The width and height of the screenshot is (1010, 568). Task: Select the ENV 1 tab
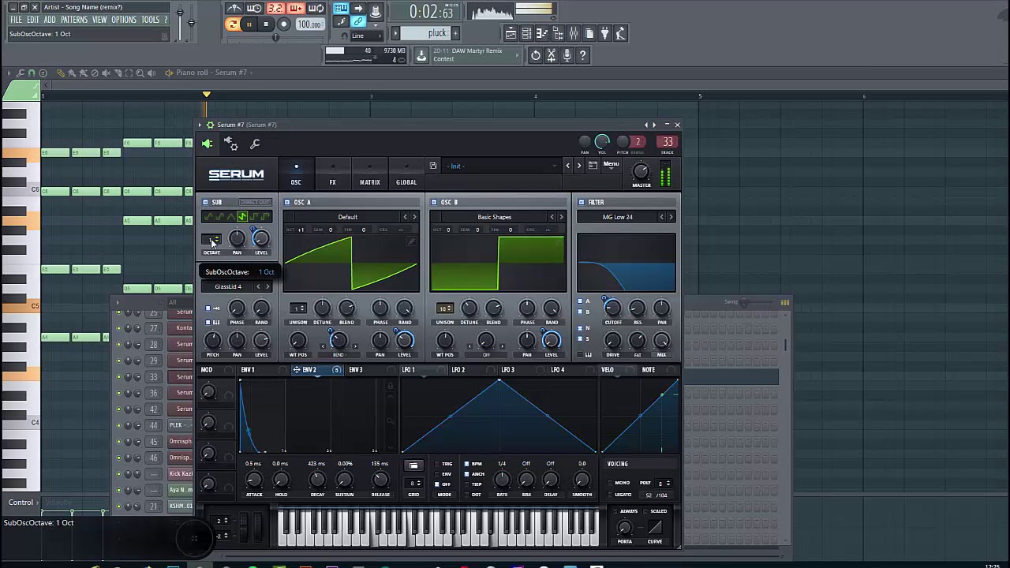pyautogui.click(x=248, y=370)
